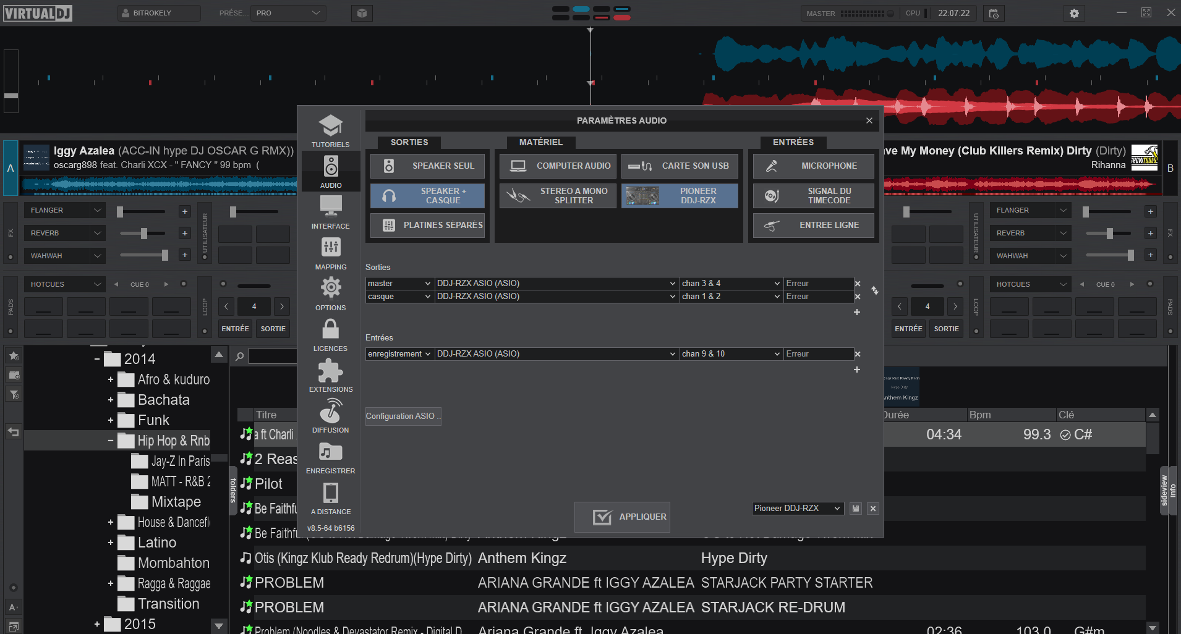1181x634 pixels.
Task: Open the Tutoriels section in settings sidebar
Action: (331, 131)
